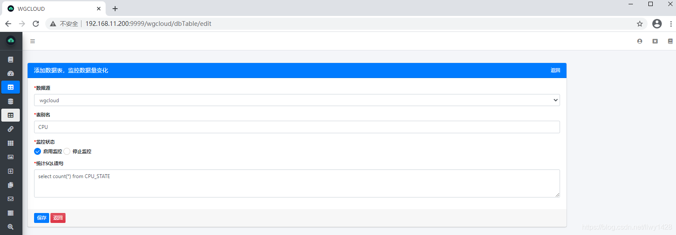Screen dimensions: 676x235
Task: Click the blue 保存 button
Action: [x=41, y=218]
